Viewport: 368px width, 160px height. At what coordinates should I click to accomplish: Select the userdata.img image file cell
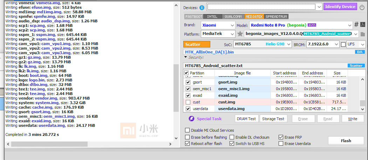(243, 109)
